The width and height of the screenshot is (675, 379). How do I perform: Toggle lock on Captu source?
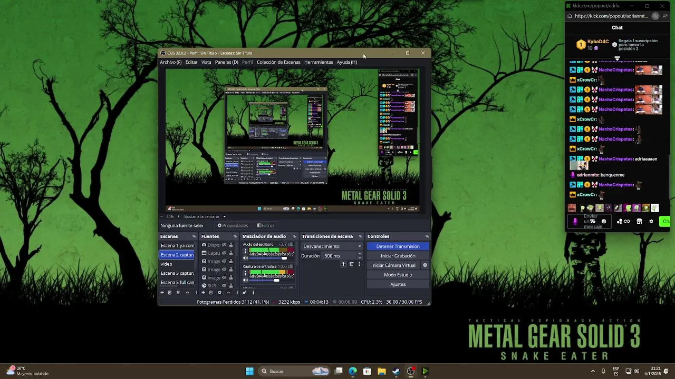(231, 253)
